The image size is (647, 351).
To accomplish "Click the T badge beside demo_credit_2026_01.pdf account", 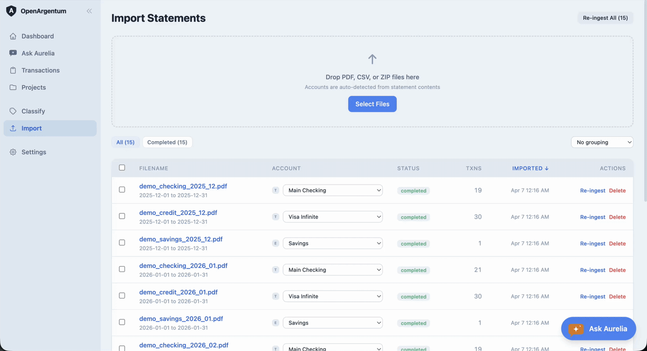I will pos(275,296).
